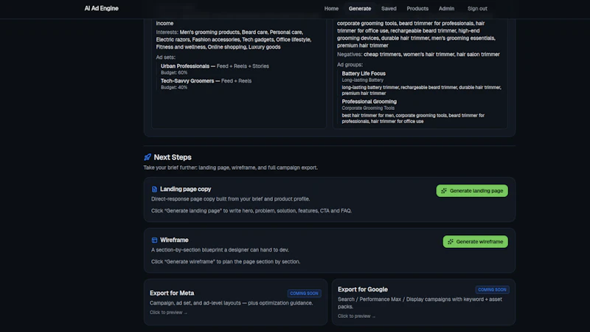Click the Budget: 60% text

[x=174, y=72]
